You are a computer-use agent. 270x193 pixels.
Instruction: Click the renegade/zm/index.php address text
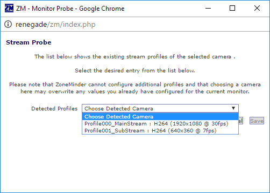coord(55,24)
